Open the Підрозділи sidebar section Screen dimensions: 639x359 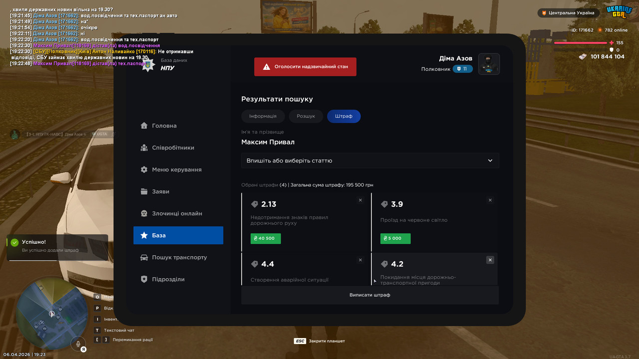[178, 279]
